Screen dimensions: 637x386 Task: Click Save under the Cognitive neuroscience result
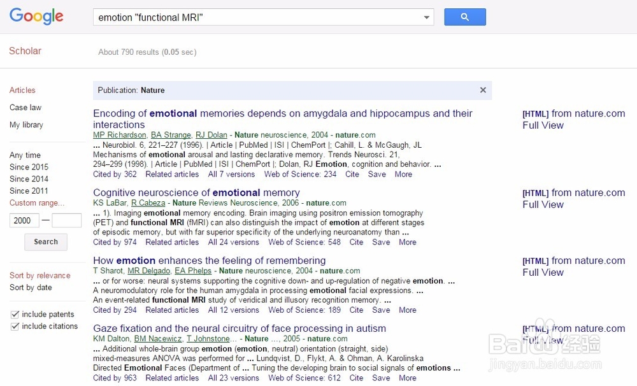[381, 242]
